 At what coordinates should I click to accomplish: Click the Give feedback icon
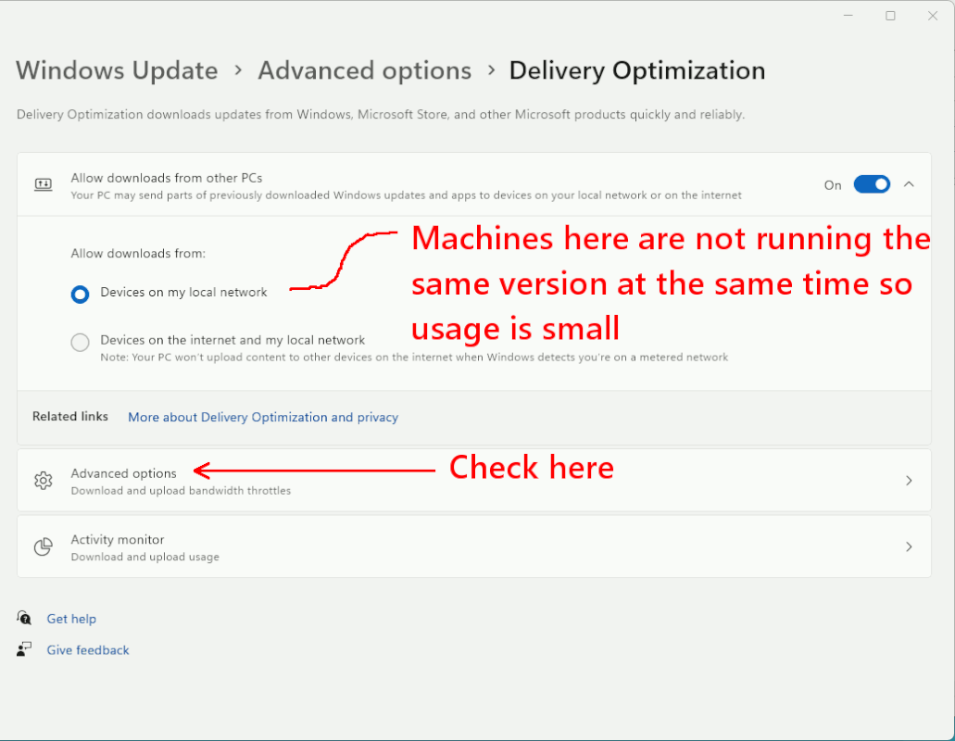tap(24, 649)
